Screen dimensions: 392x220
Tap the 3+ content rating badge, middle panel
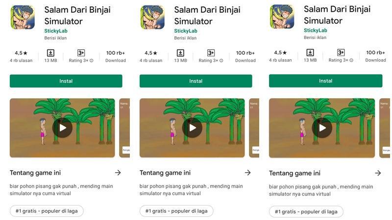pos(211,53)
